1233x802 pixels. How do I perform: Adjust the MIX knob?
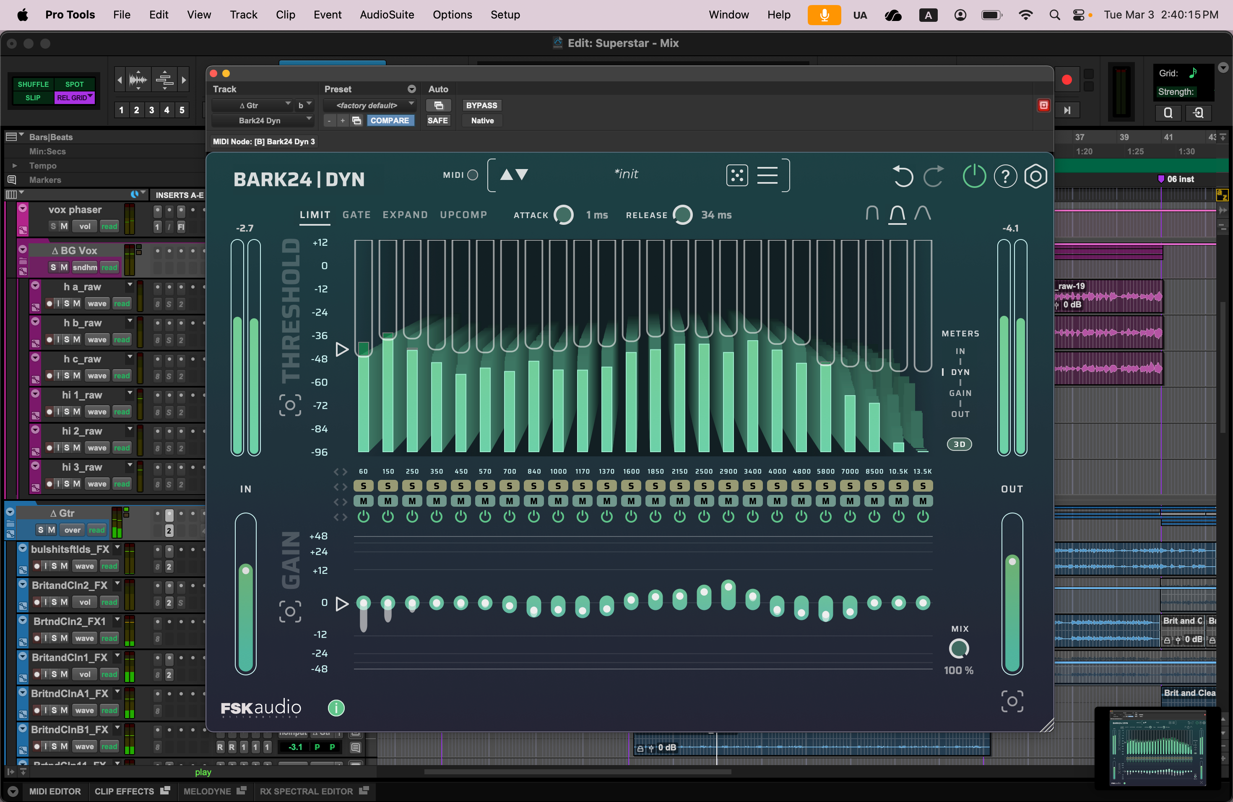(x=959, y=648)
